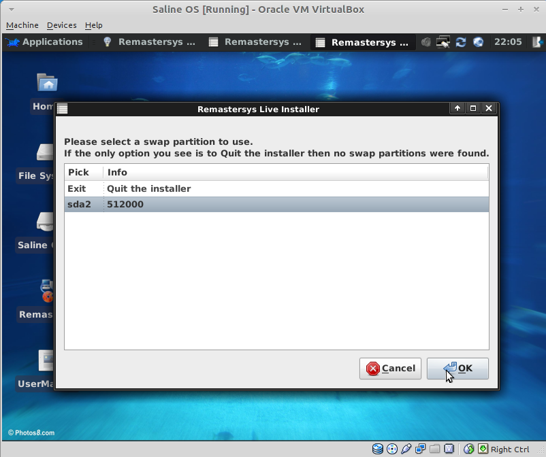
Task: Click the VirtualBox optical disc status icon
Action: click(392, 449)
